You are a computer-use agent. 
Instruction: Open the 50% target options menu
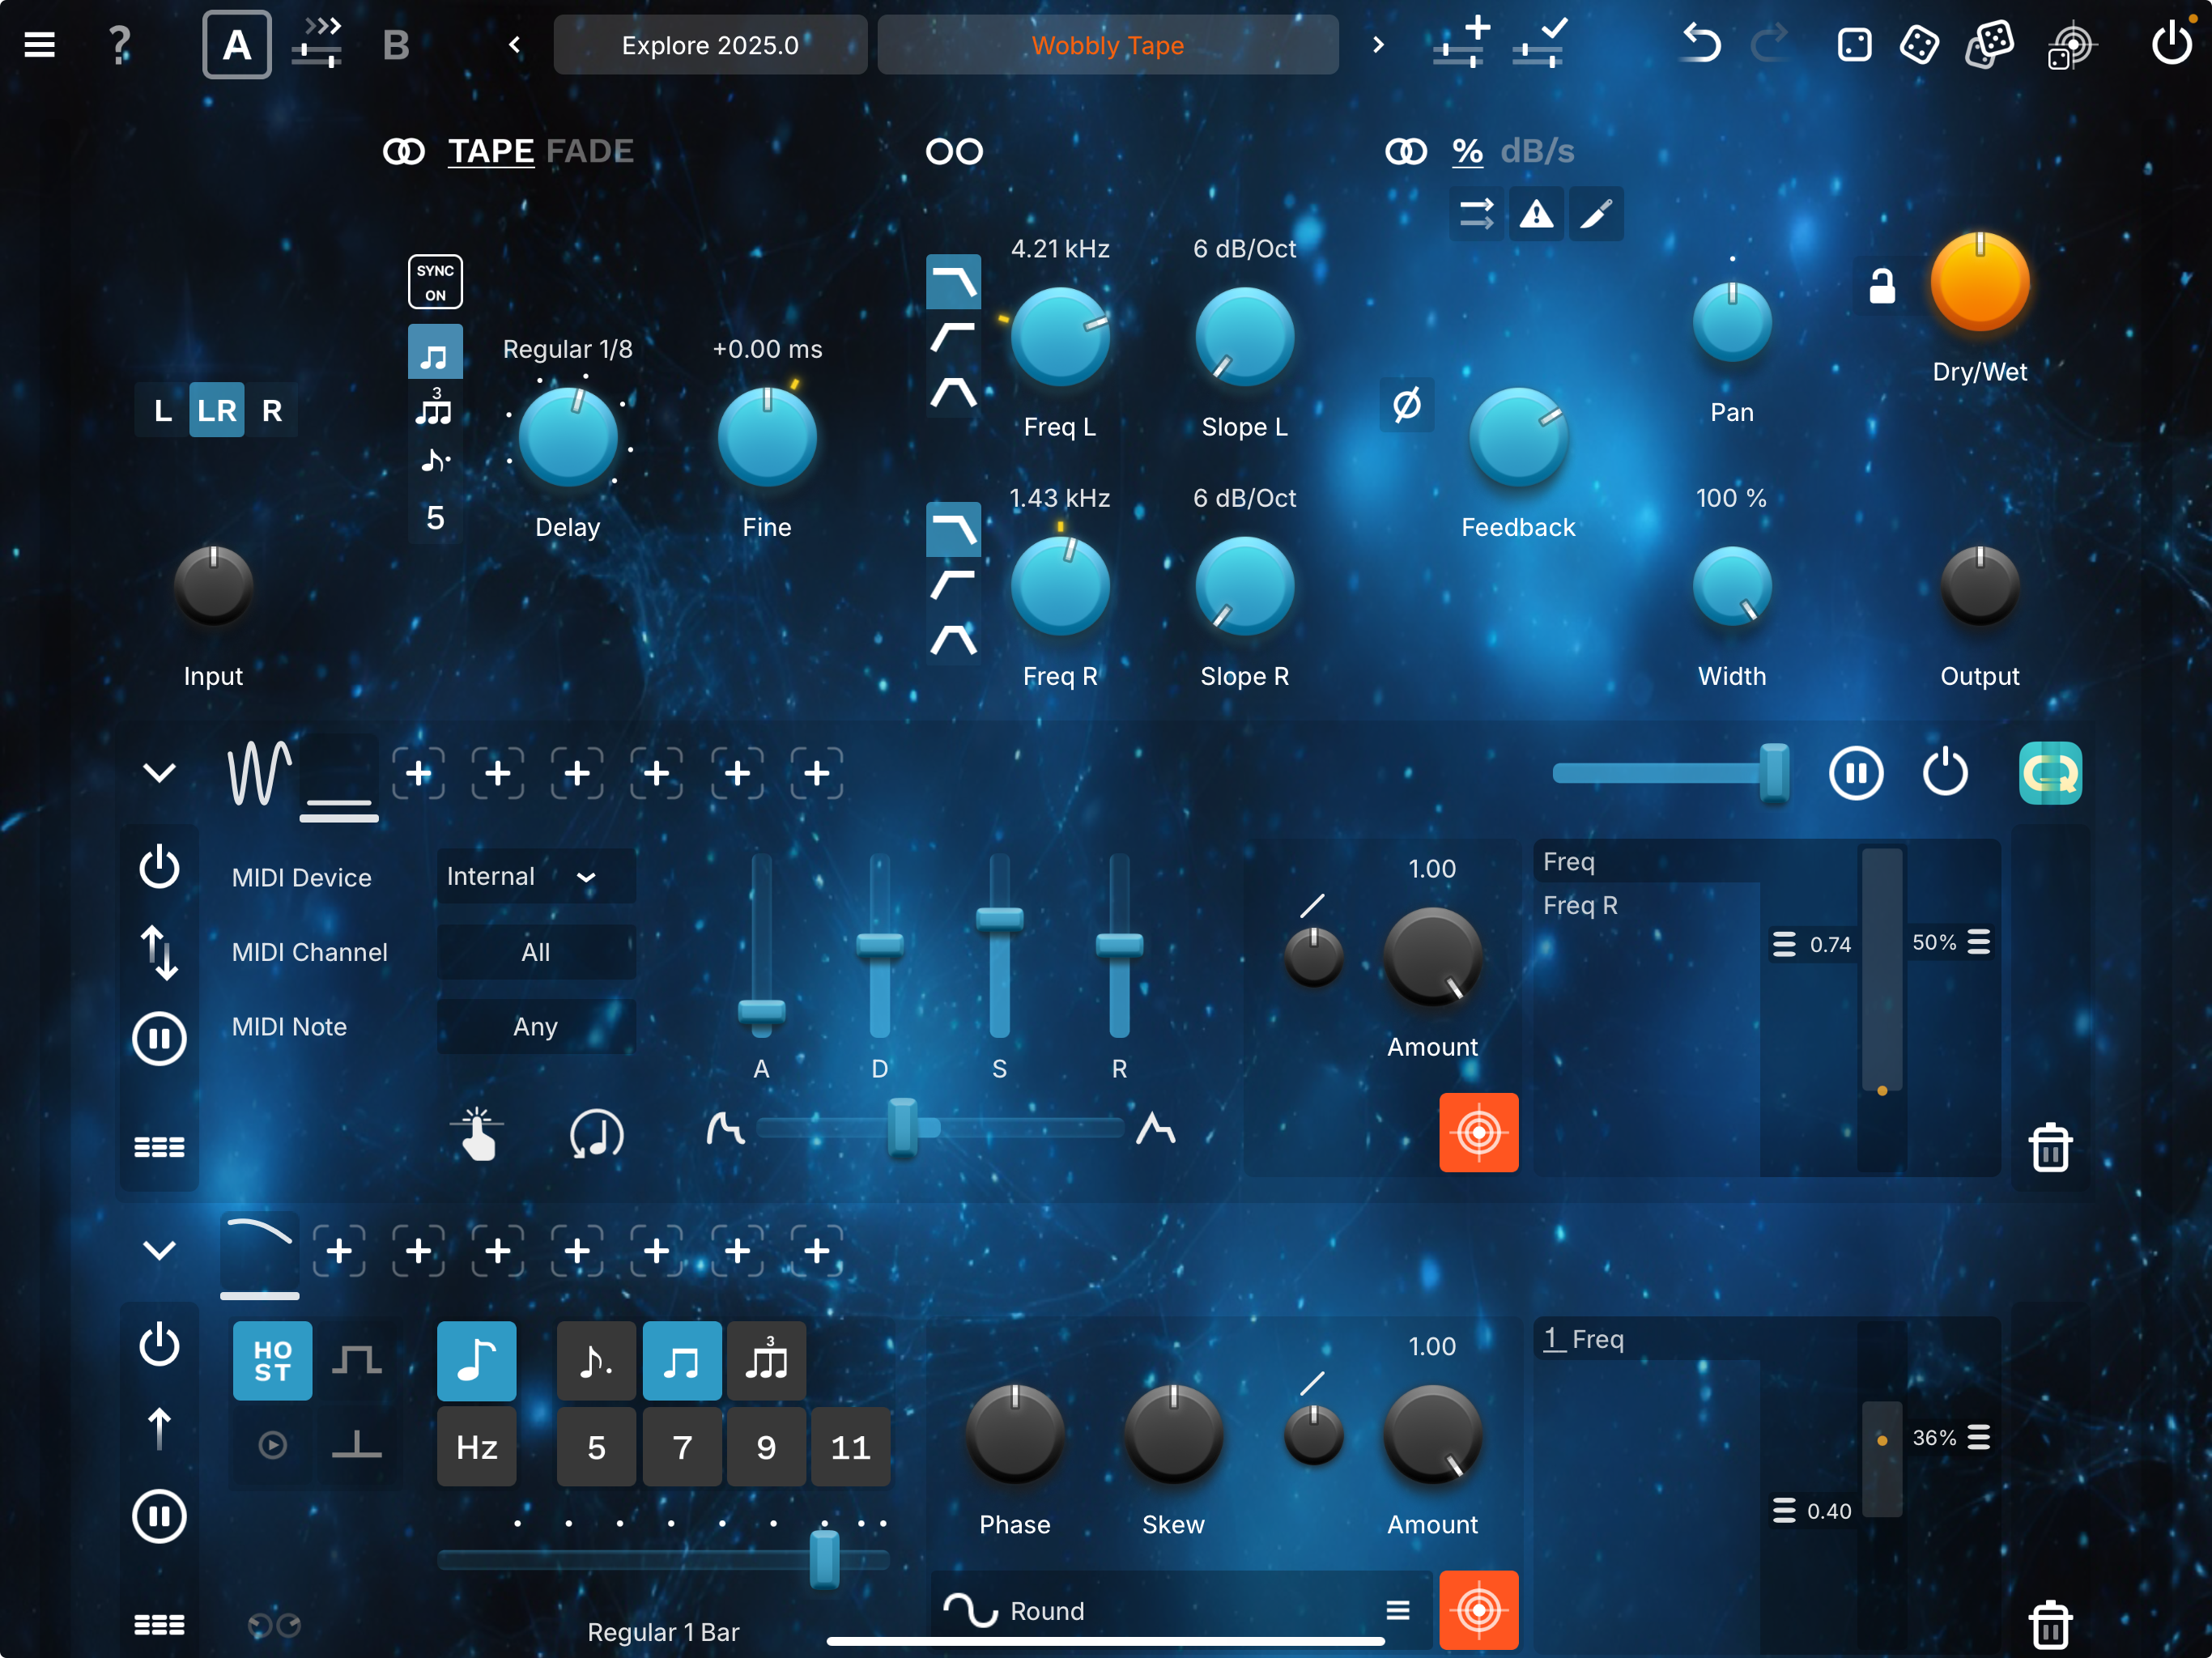pyautogui.click(x=1979, y=942)
